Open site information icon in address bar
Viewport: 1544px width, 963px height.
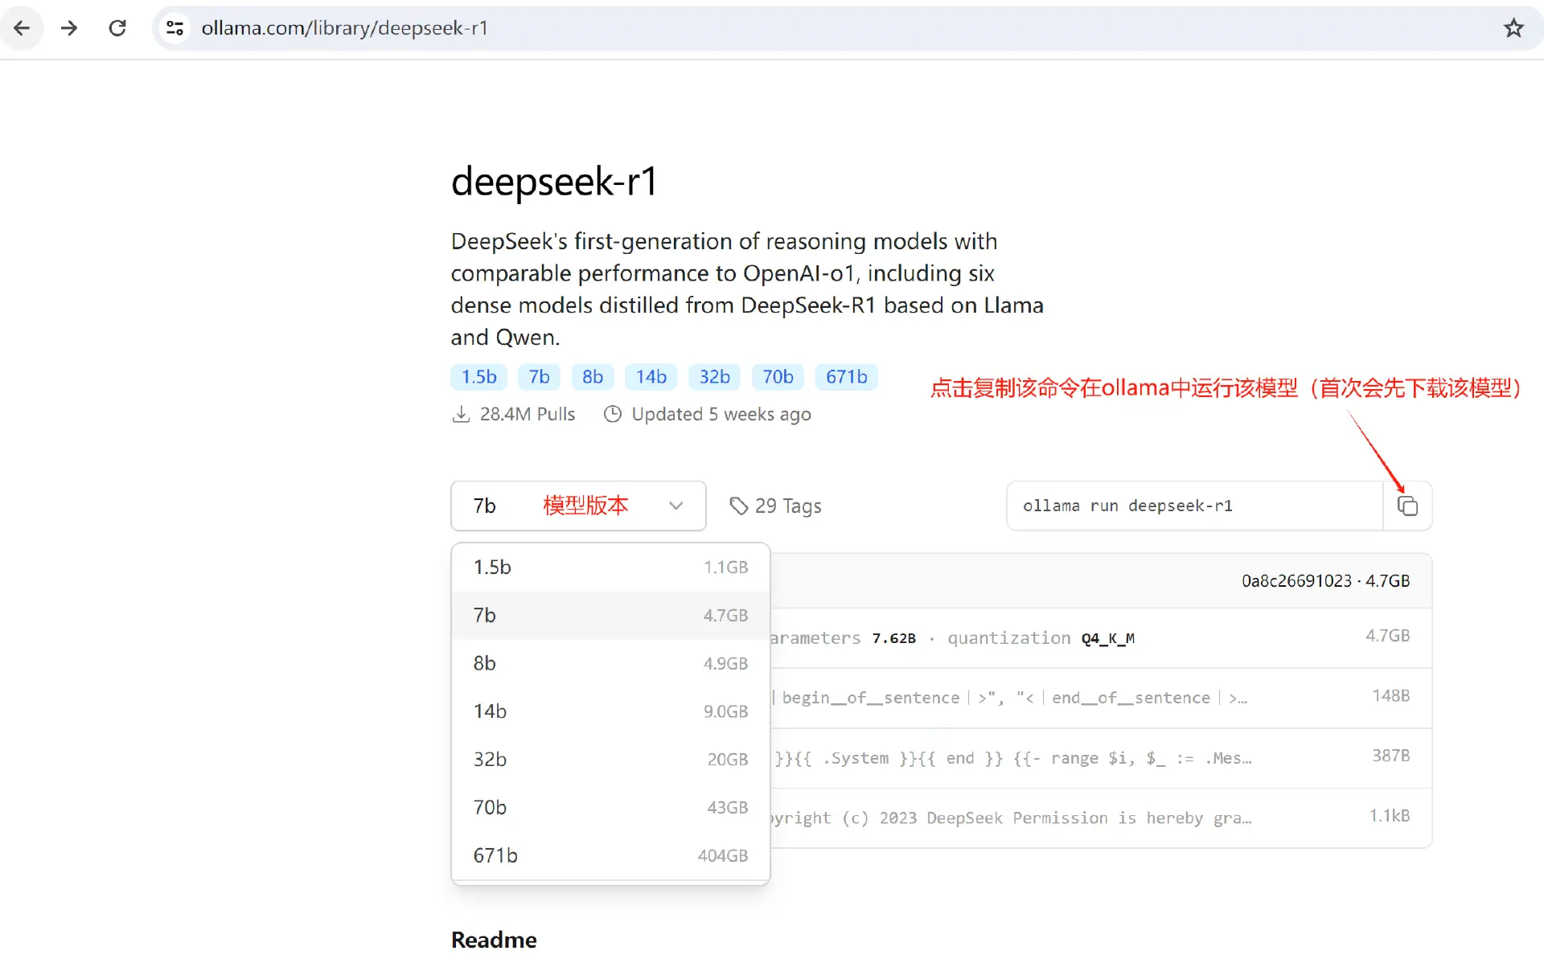[175, 28]
